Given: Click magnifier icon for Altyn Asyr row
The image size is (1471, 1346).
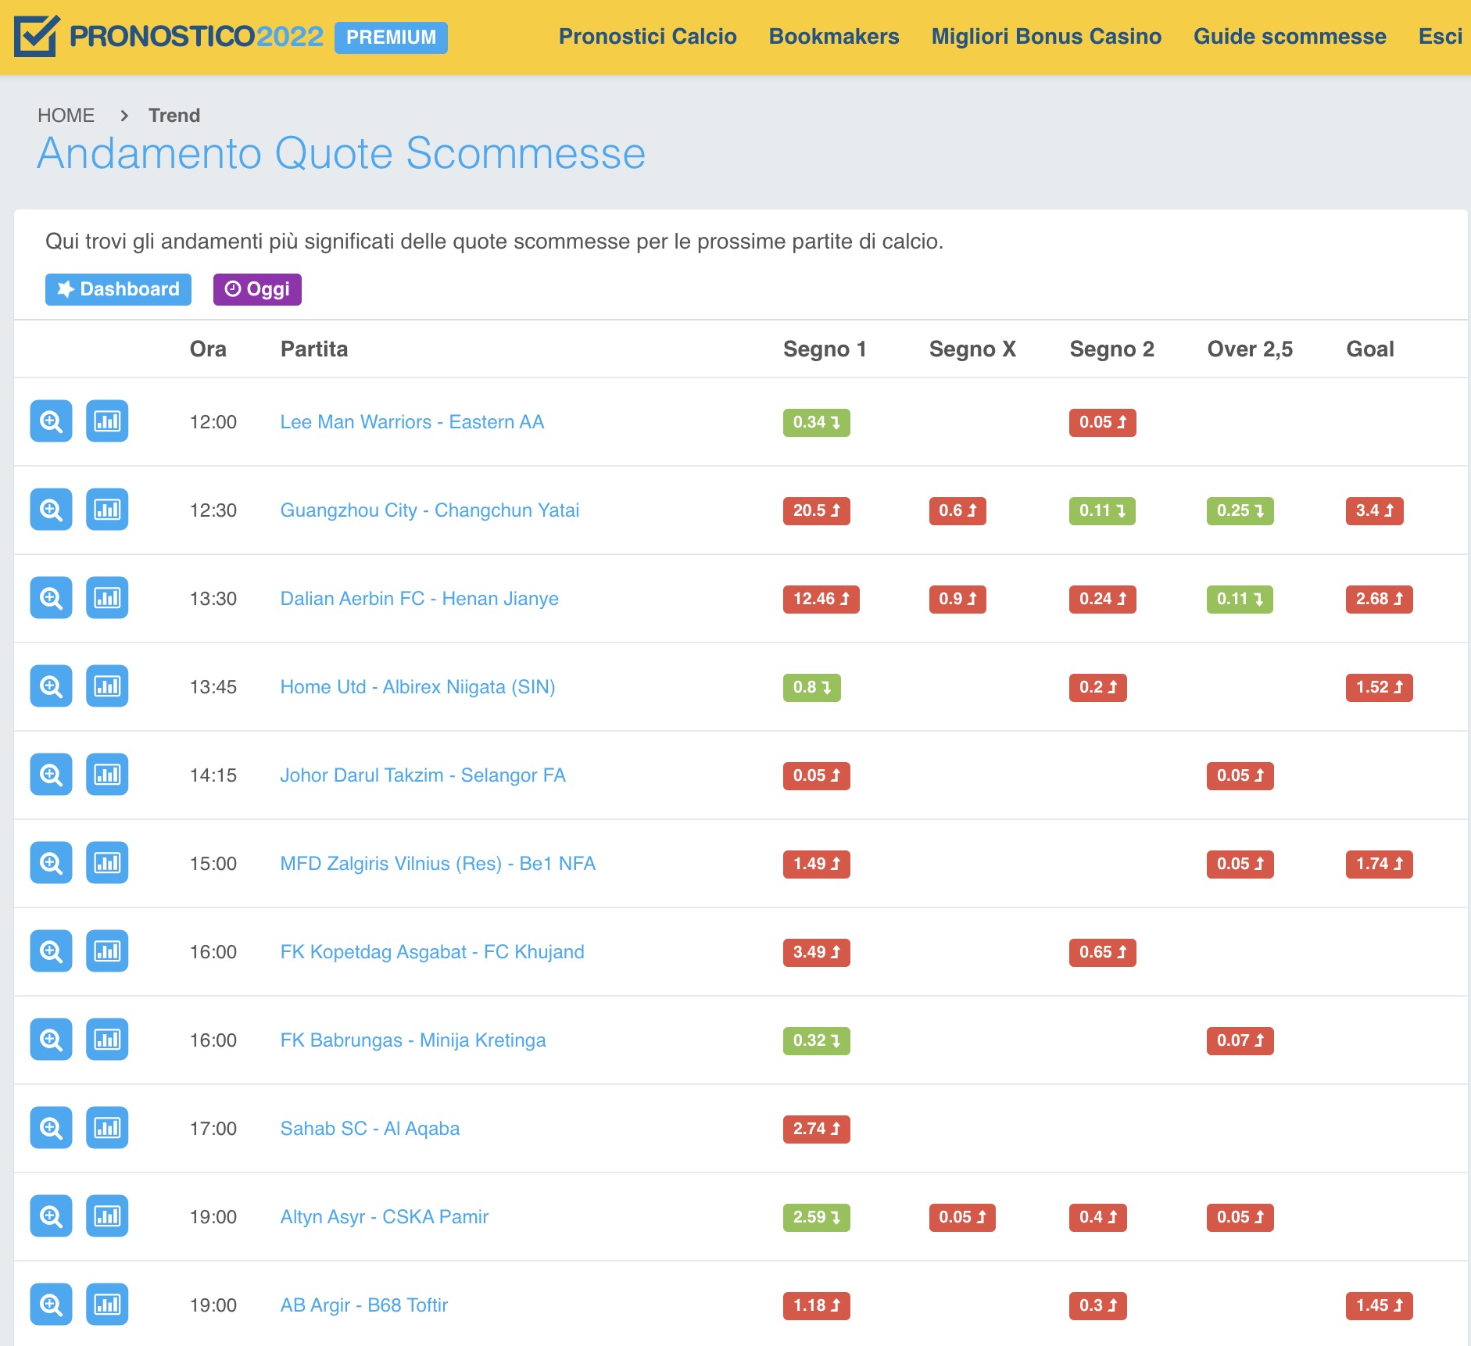Looking at the screenshot, I should [51, 1216].
